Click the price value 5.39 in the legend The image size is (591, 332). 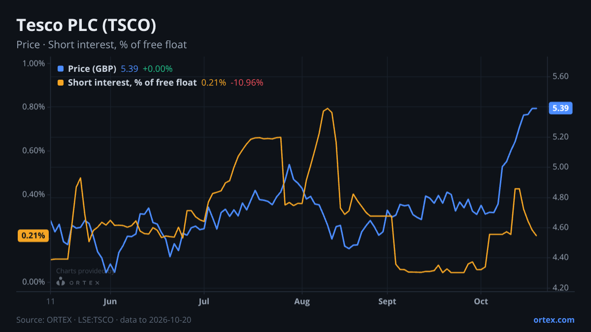(130, 69)
